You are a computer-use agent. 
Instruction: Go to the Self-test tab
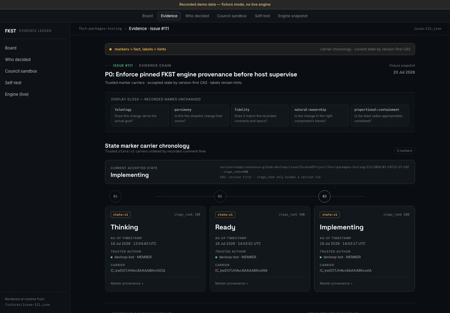tap(262, 16)
